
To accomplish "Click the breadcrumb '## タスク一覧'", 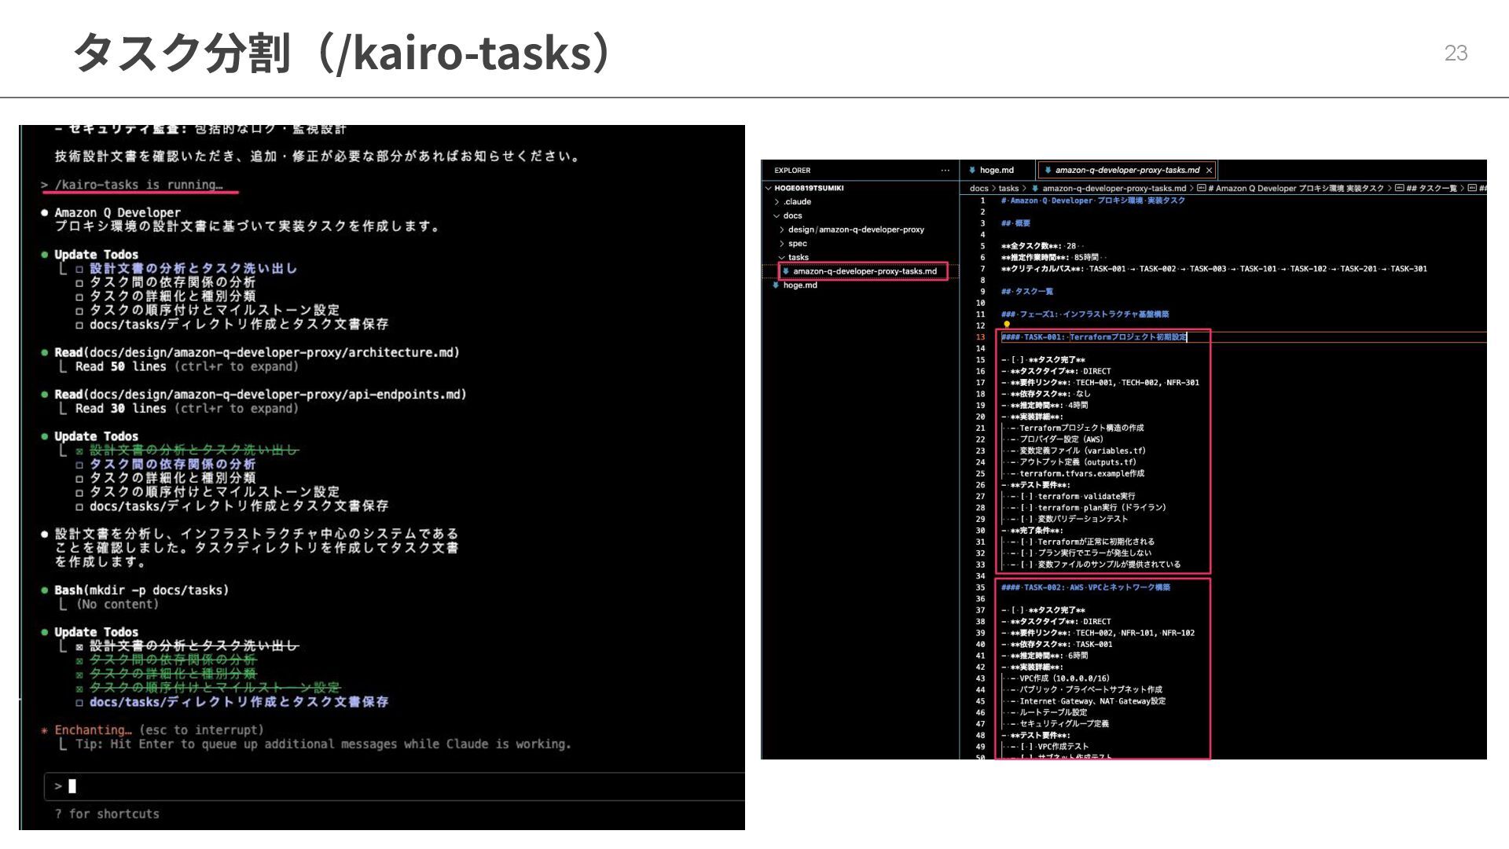I will click(1431, 188).
